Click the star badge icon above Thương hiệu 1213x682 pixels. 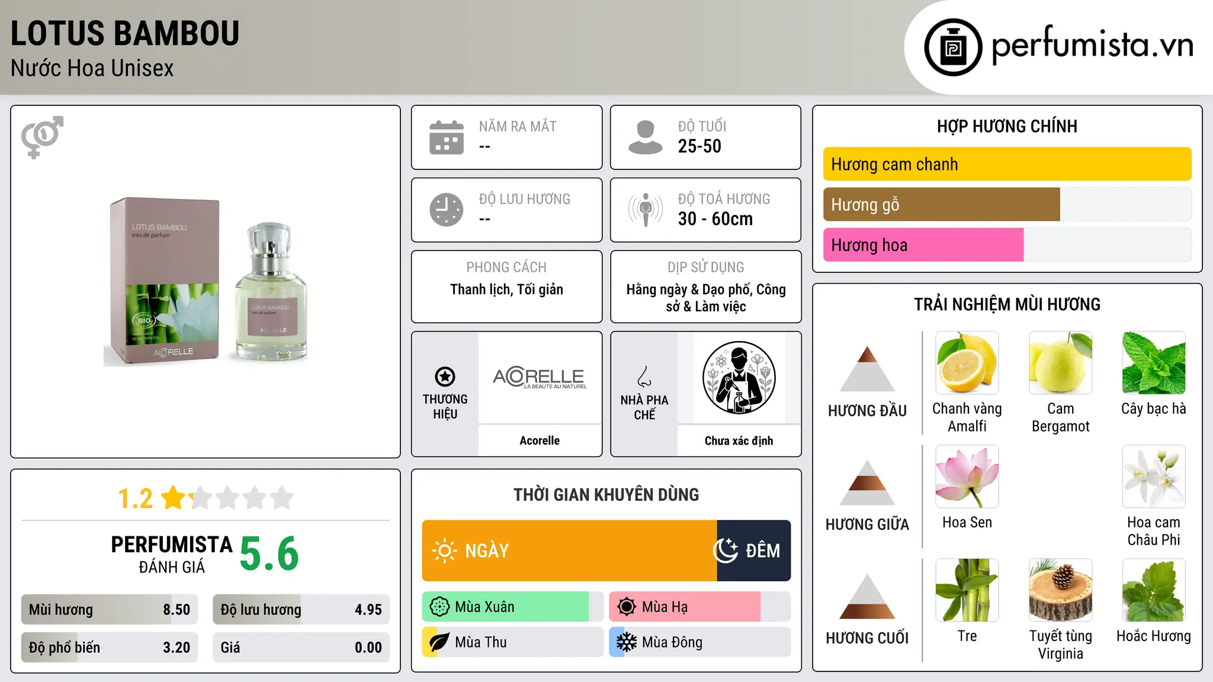tap(445, 377)
